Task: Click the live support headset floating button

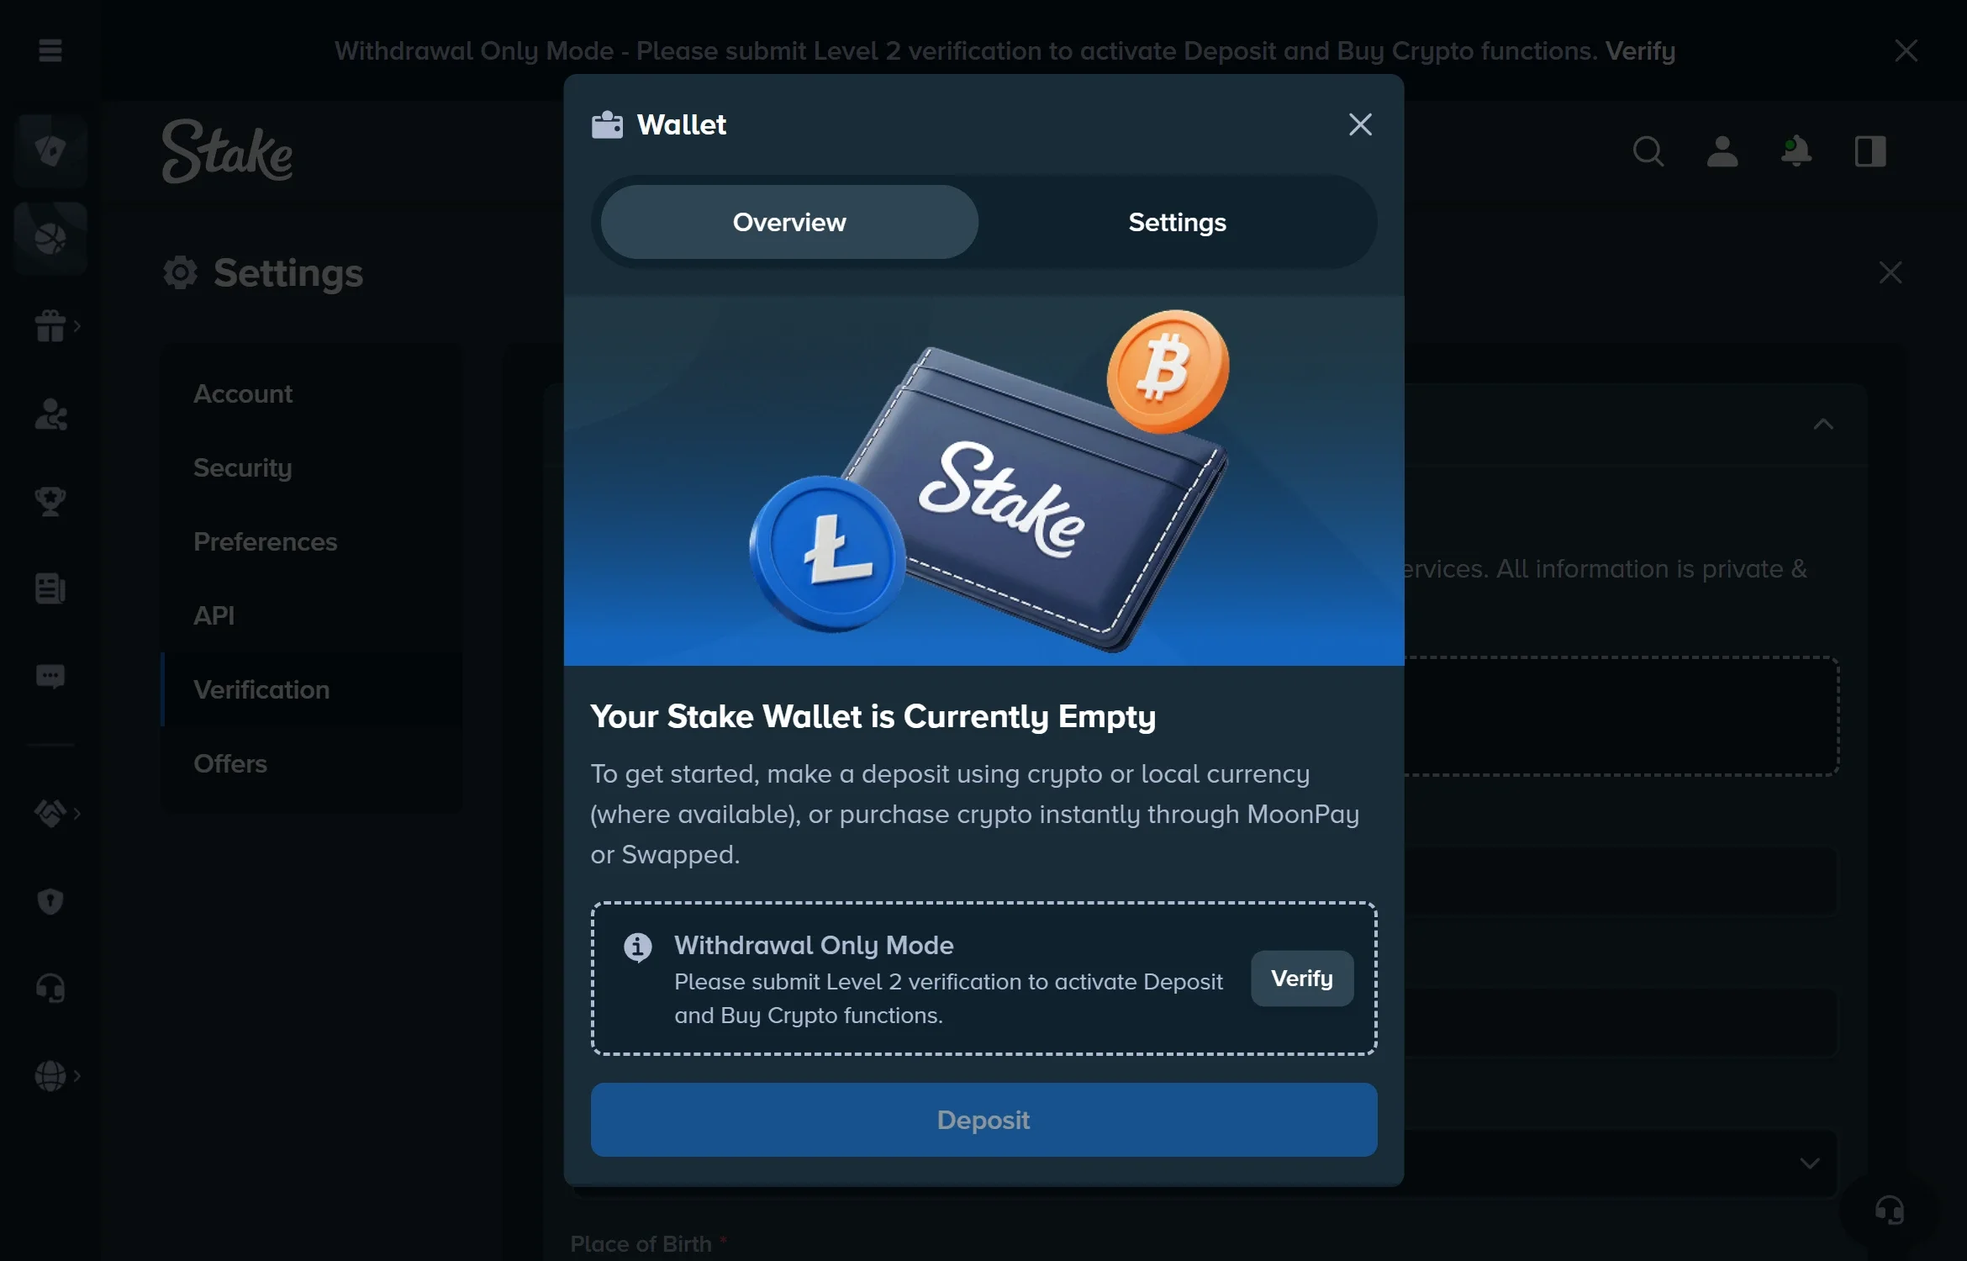Action: [1889, 1211]
